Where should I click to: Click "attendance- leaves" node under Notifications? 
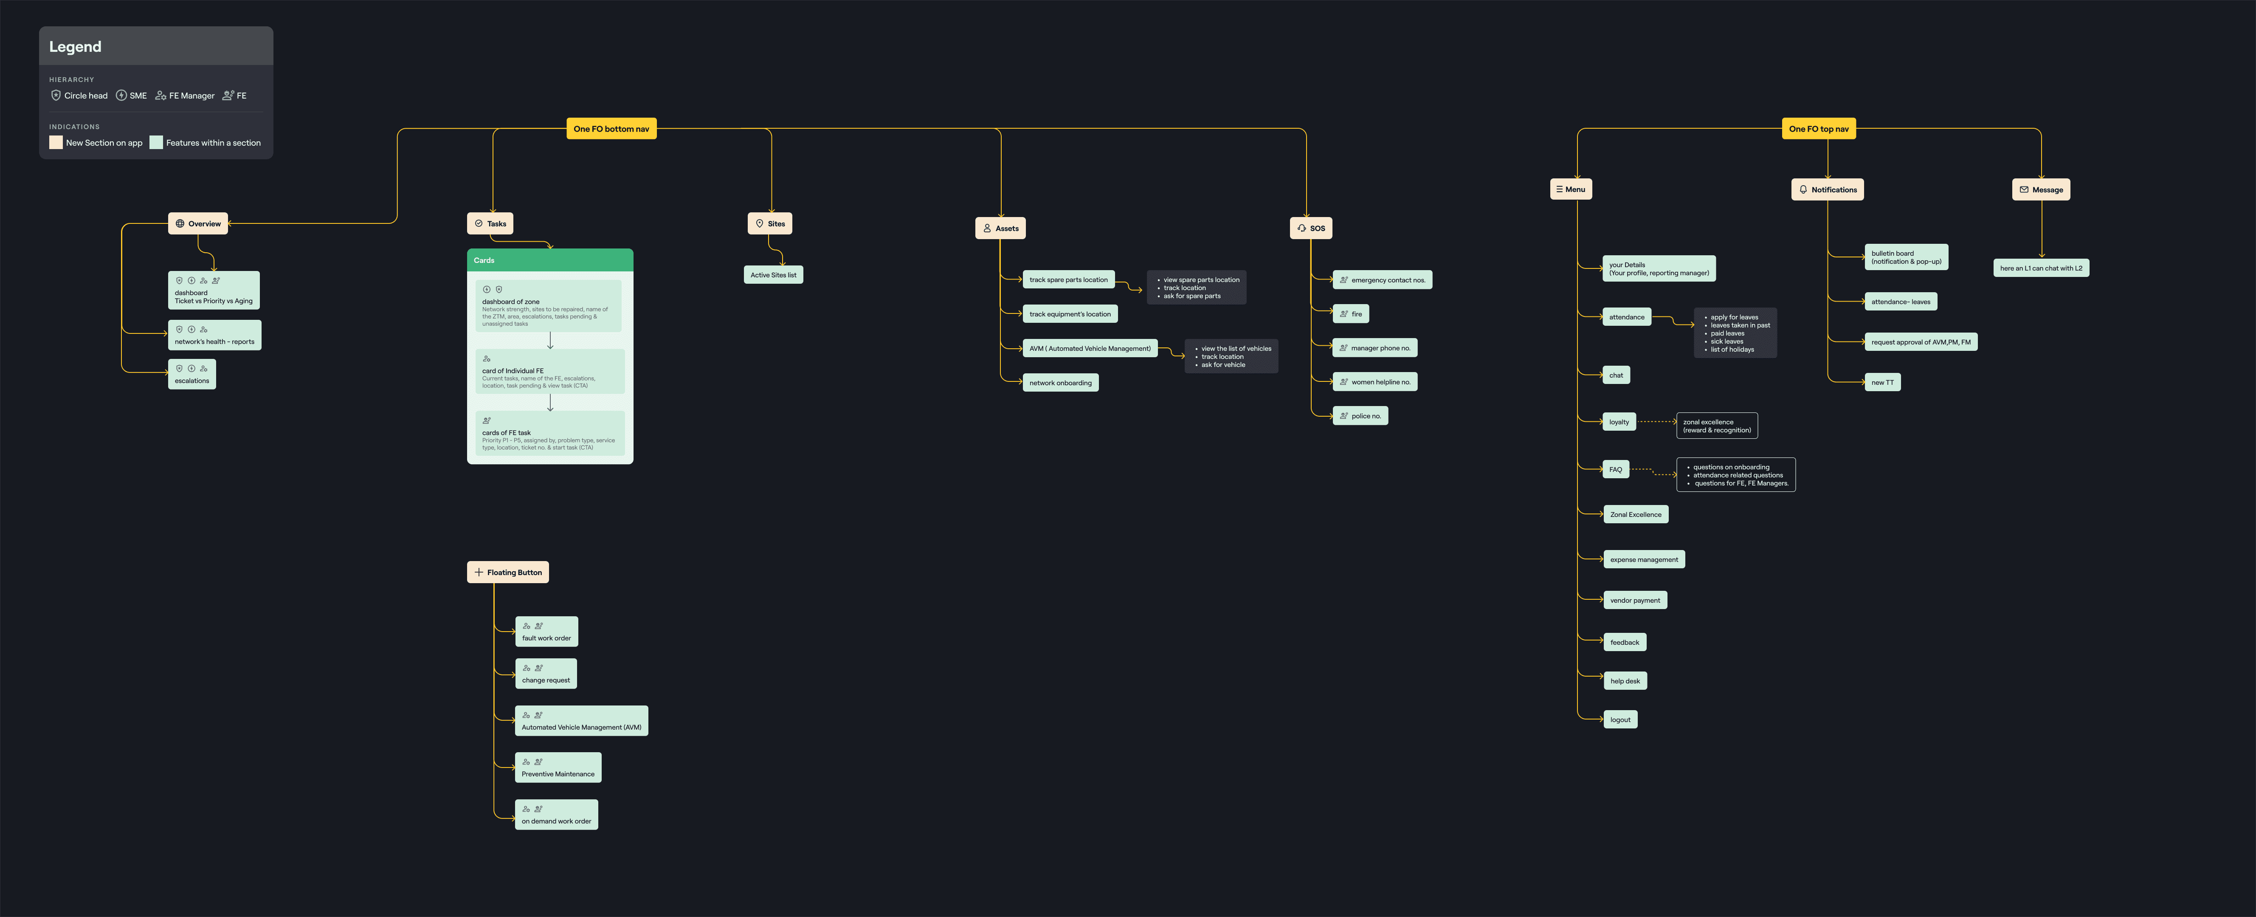click(x=1901, y=302)
